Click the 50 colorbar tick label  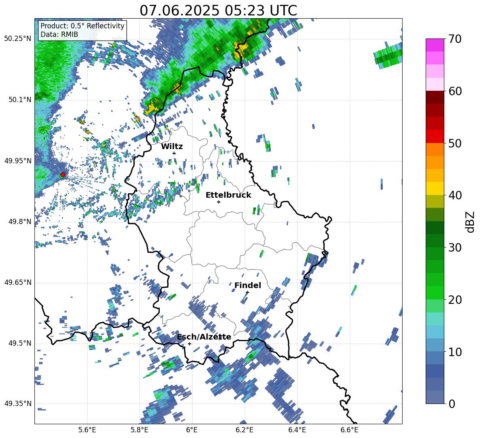point(454,143)
